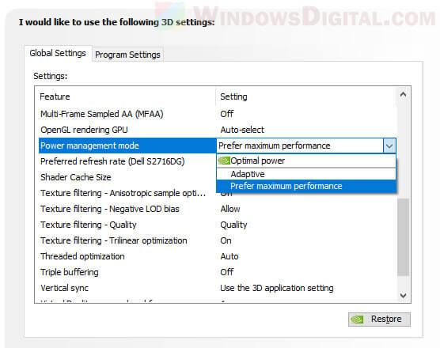Click the Quality setting value
440x348 pixels.
click(233, 225)
